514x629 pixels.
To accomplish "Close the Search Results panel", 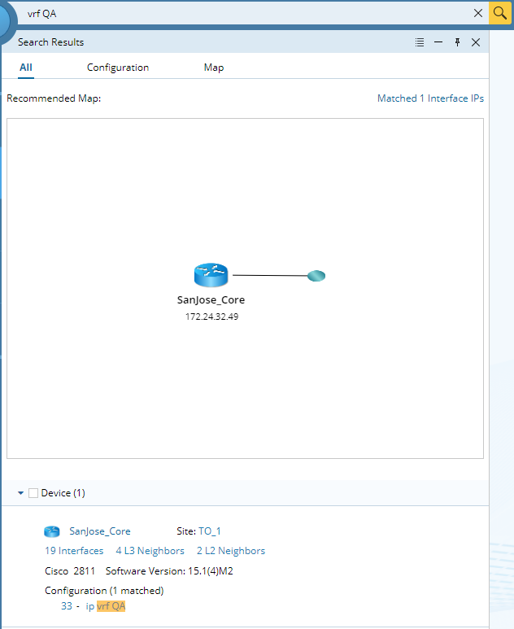I will tap(476, 42).
